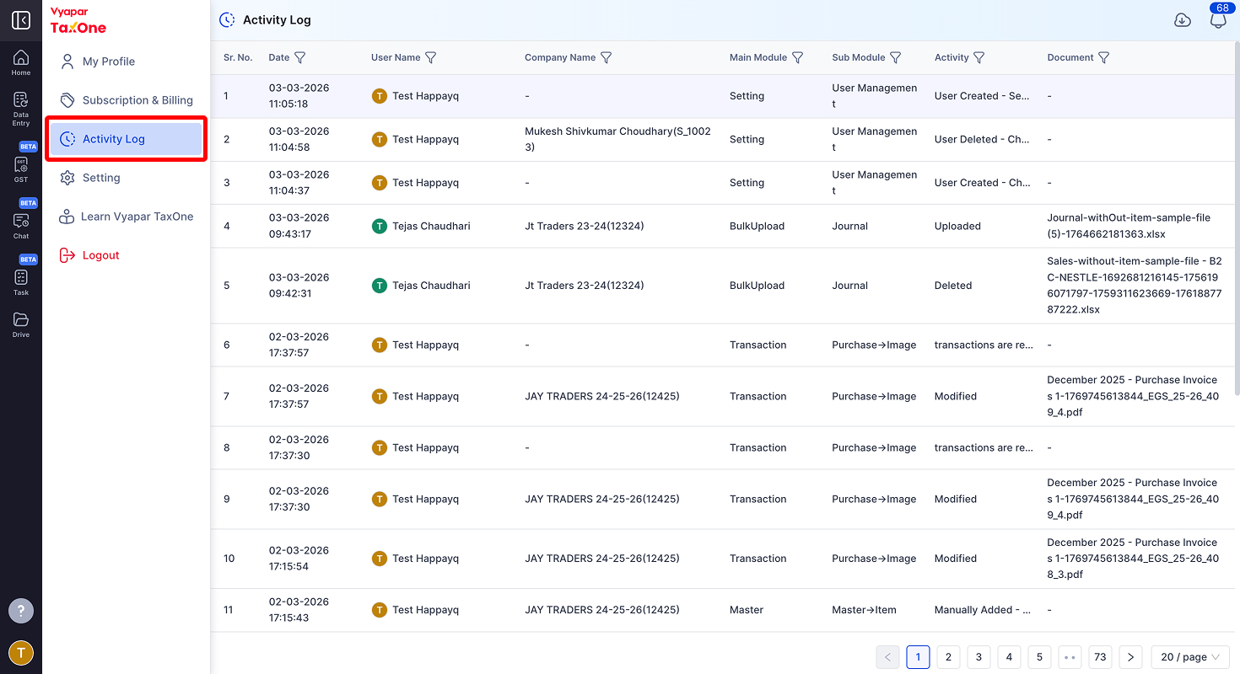This screenshot has width=1240, height=674.
Task: Open the Task sidebar icon
Action: click(x=21, y=278)
